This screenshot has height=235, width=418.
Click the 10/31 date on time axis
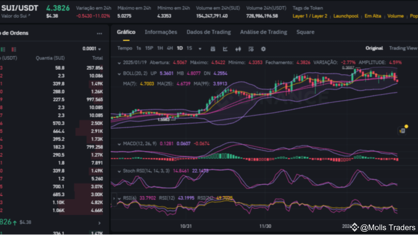pyautogui.click(x=185, y=226)
